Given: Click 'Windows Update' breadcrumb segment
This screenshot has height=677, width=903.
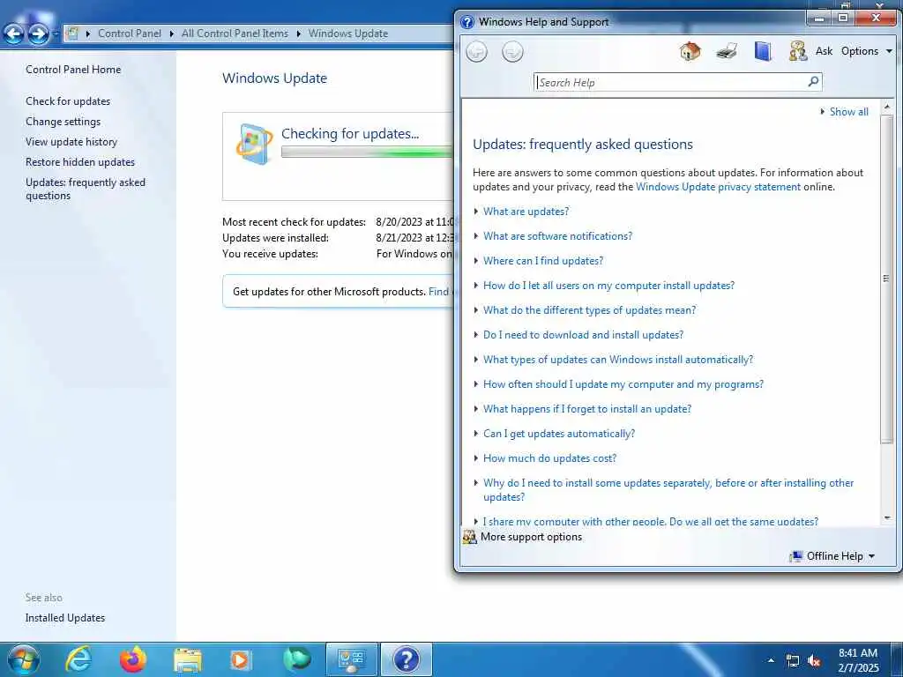Looking at the screenshot, I should (347, 33).
